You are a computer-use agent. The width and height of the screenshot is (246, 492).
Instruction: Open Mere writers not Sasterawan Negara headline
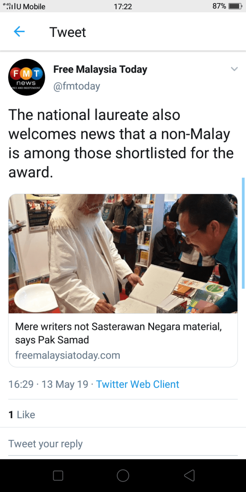118,333
